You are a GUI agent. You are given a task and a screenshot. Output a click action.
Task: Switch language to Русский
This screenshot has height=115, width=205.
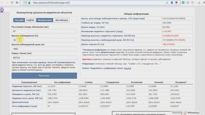(x=19, y=20)
